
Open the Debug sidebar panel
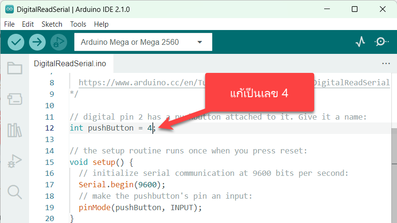click(x=15, y=161)
